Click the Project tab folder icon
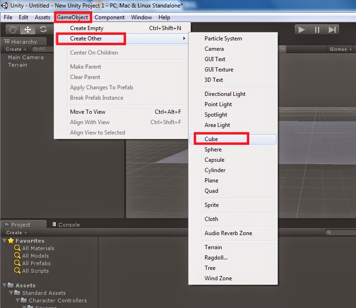Viewport: 356px width, 308px height. click(7, 224)
